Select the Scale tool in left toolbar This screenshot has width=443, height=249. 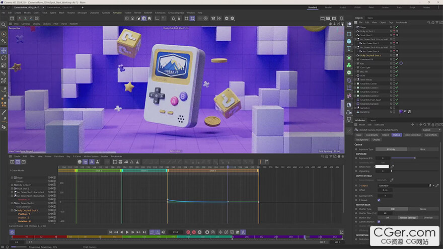(4, 65)
